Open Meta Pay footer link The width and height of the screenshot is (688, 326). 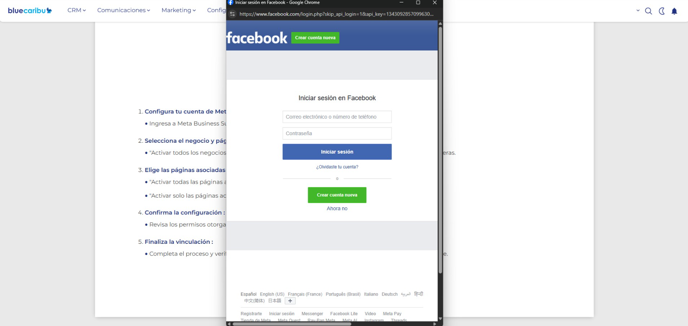[x=392, y=314]
